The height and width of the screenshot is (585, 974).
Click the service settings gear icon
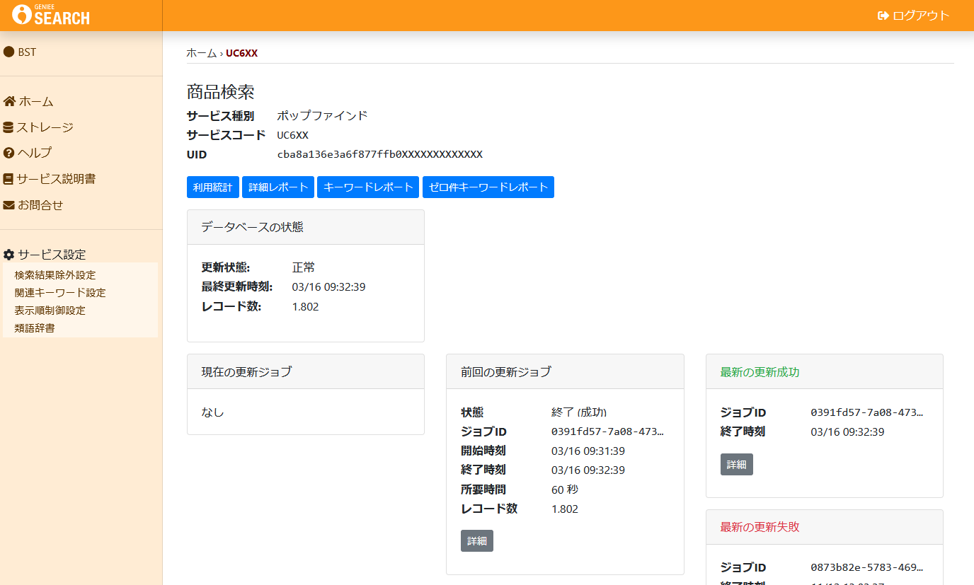coord(9,255)
